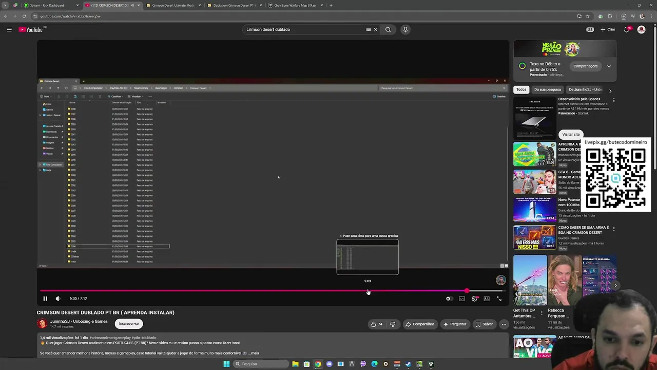Open YouTube notifications bell
The width and height of the screenshot is (657, 370).
[x=627, y=29]
